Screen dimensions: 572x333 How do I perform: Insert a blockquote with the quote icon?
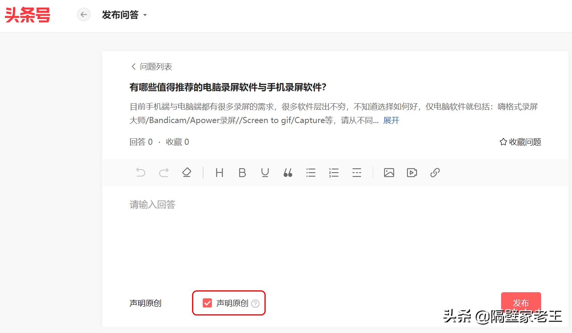coord(288,173)
